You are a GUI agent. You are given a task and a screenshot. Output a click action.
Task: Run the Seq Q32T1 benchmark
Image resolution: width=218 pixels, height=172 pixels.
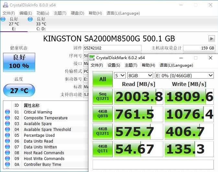pos(103,97)
